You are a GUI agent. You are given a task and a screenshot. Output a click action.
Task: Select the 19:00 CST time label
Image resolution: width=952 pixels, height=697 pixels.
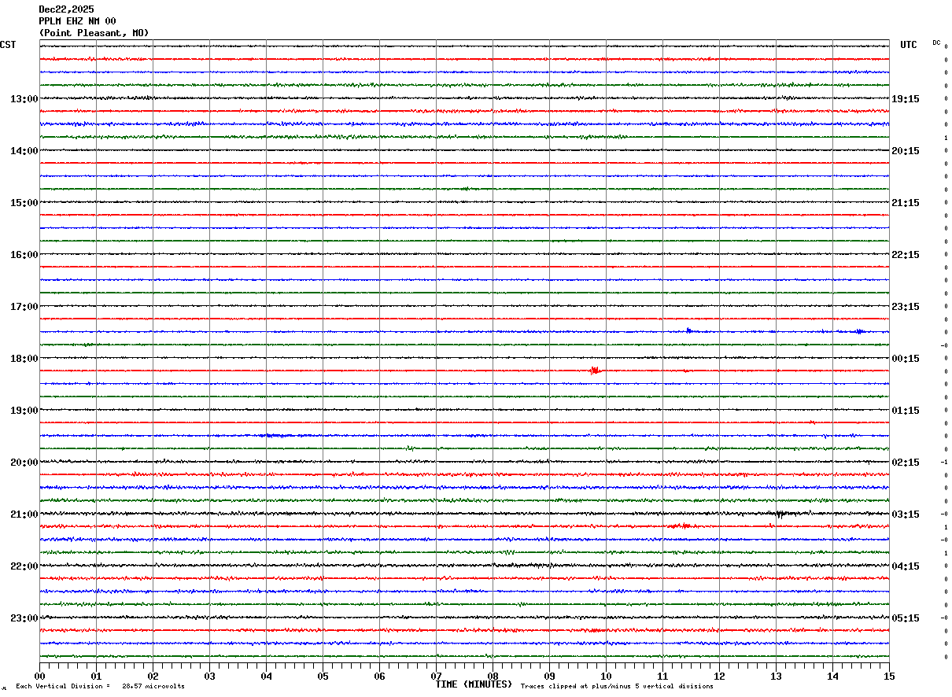tap(24, 411)
